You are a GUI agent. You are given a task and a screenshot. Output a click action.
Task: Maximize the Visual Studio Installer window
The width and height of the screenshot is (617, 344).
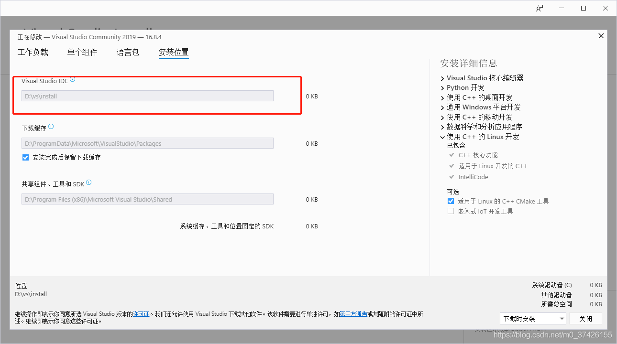pos(584,8)
